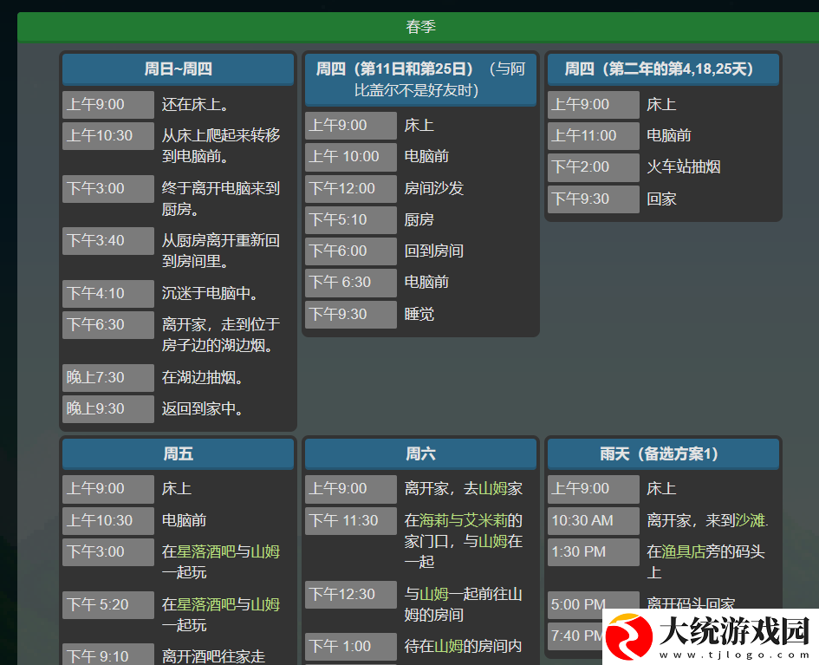Select the text 房间沙发
The width and height of the screenshot is (819, 665).
pos(433,188)
